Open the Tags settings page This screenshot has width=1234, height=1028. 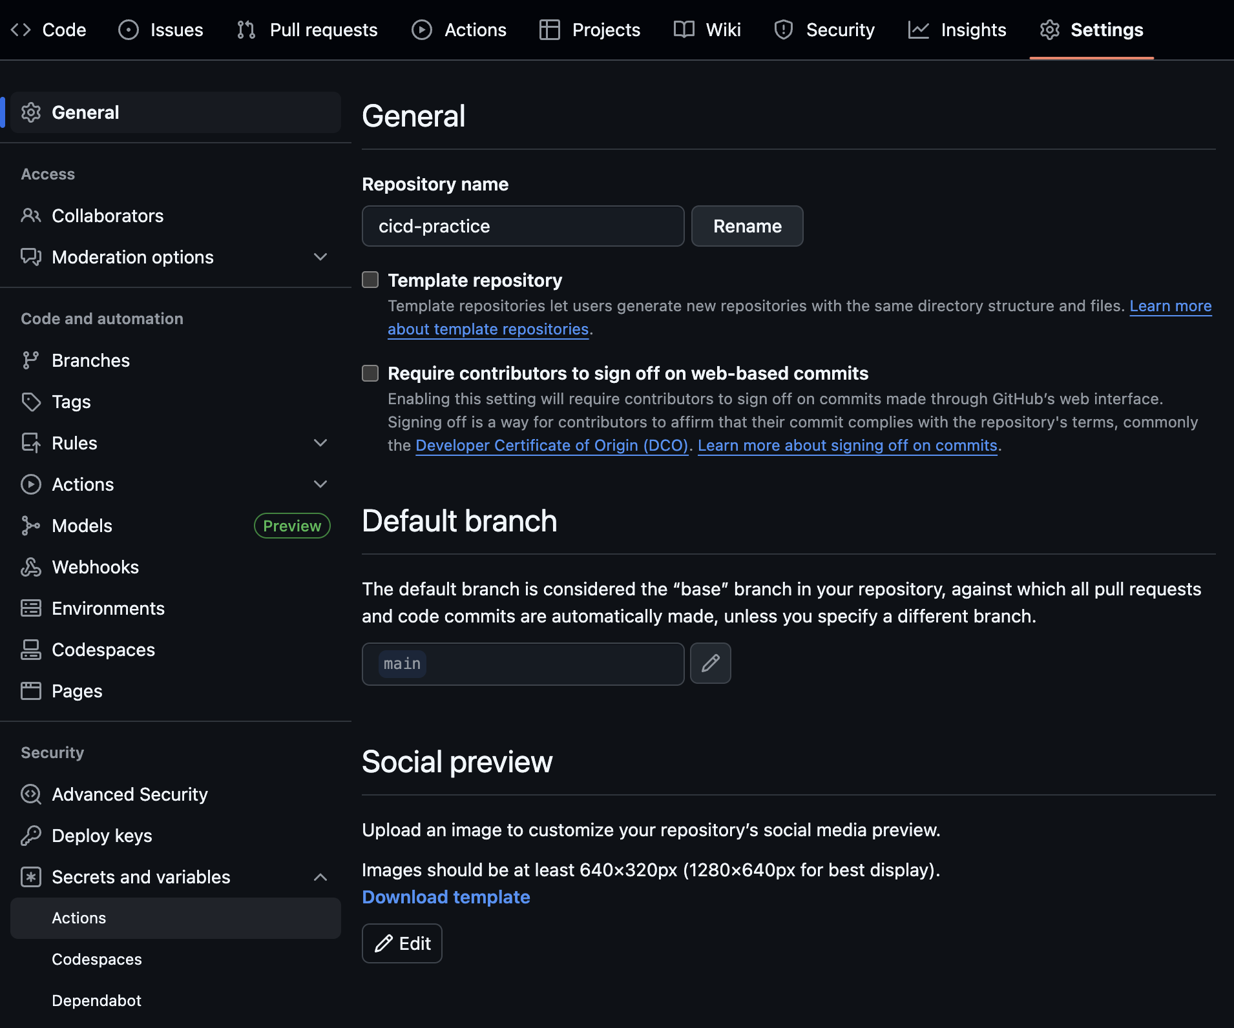tap(176, 402)
